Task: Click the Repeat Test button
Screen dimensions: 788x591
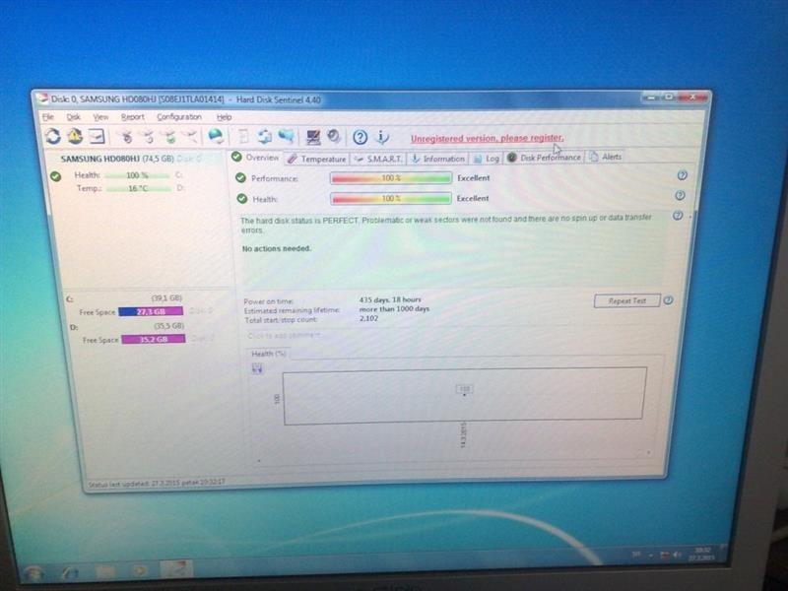Action: (626, 301)
